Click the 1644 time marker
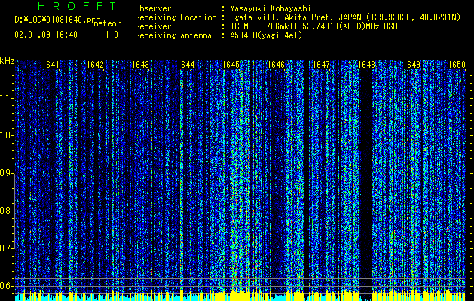Screen dimensions: 474x301 pos(185,65)
